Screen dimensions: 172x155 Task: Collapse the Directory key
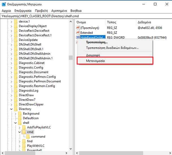[x=11, y=109]
